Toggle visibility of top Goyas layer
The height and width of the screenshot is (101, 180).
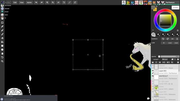pos(153,65)
